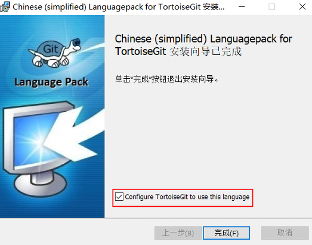This screenshot has width=312, height=245.
Task: Click the disabled maximize window button
Action: 271,7
